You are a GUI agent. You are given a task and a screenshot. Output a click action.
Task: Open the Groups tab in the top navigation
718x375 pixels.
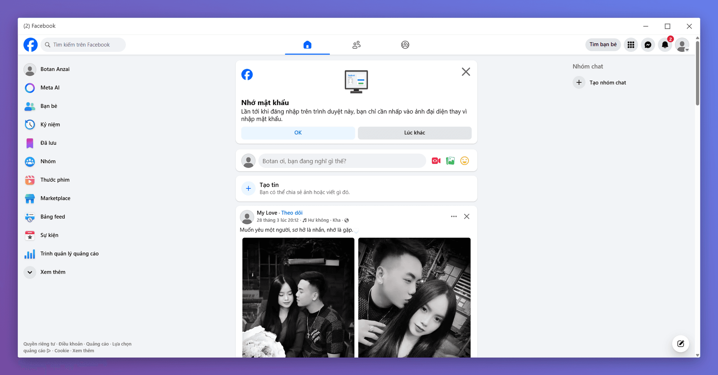(405, 45)
